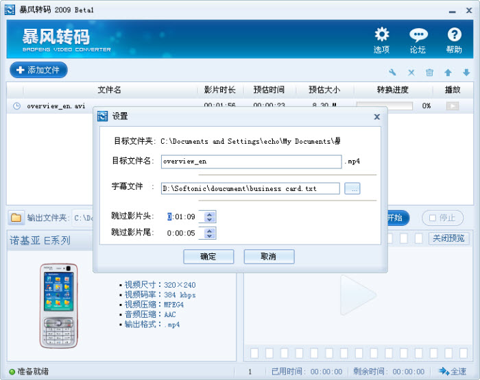Viewport: 480px width, 380px height.
Task: Click the 视频码率 384 kbps text
Action: click(x=160, y=294)
